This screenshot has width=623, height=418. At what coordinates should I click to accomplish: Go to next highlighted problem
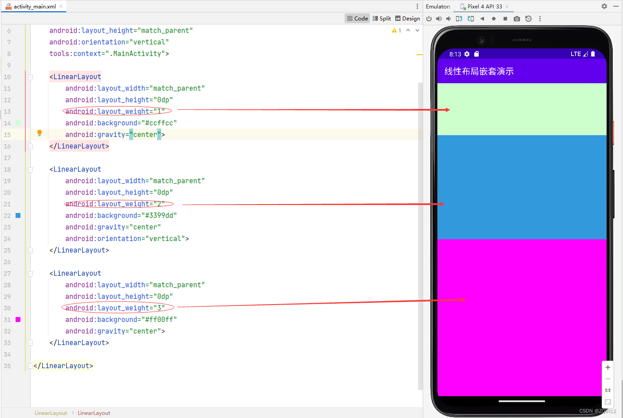pyautogui.click(x=417, y=30)
